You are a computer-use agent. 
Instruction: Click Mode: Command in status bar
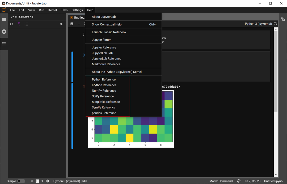(x=221, y=181)
